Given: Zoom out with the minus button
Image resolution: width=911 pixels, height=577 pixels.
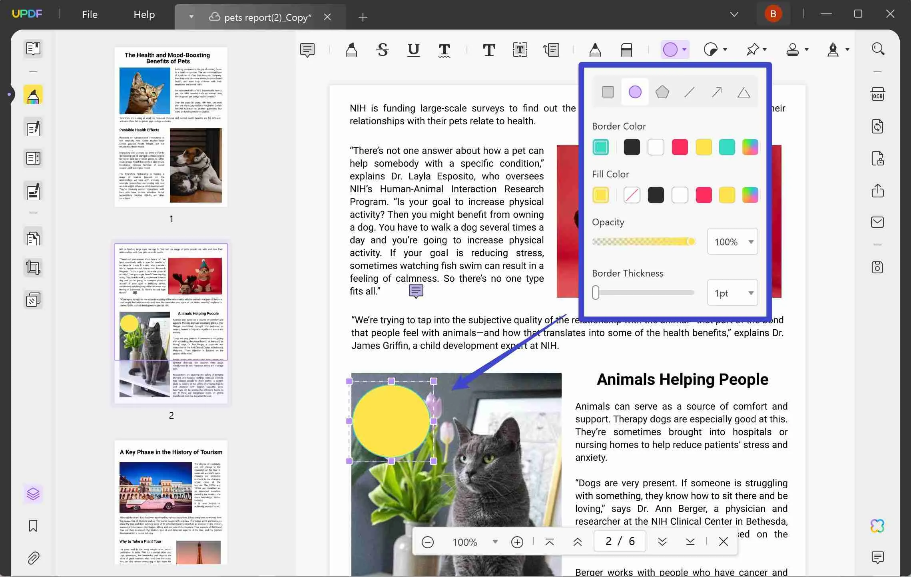Looking at the screenshot, I should [427, 542].
